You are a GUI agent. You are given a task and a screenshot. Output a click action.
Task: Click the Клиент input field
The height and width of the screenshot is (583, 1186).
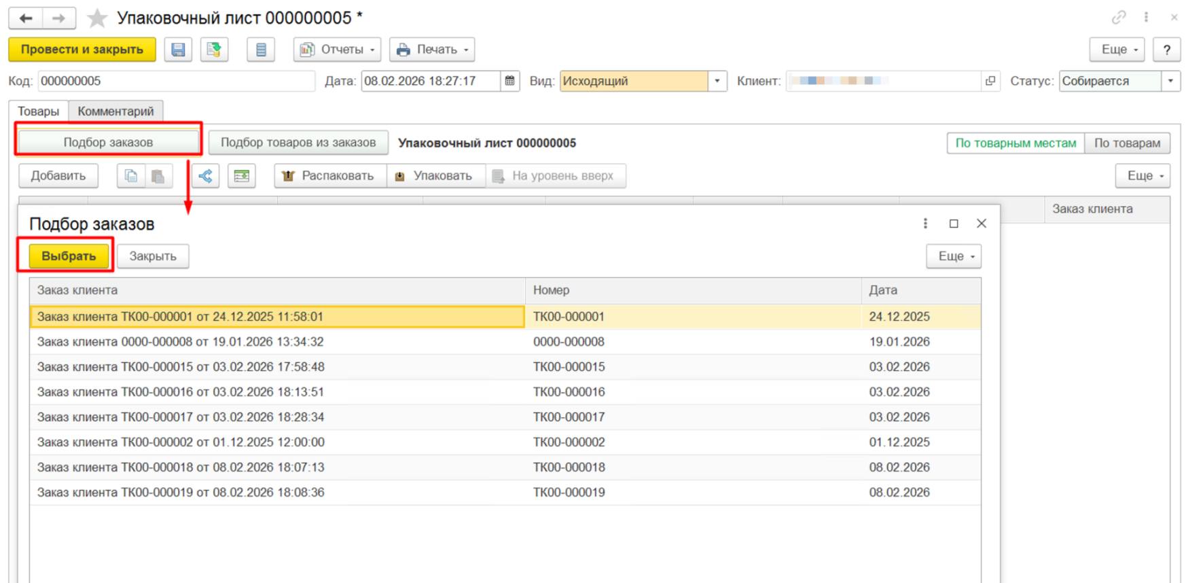click(x=884, y=81)
